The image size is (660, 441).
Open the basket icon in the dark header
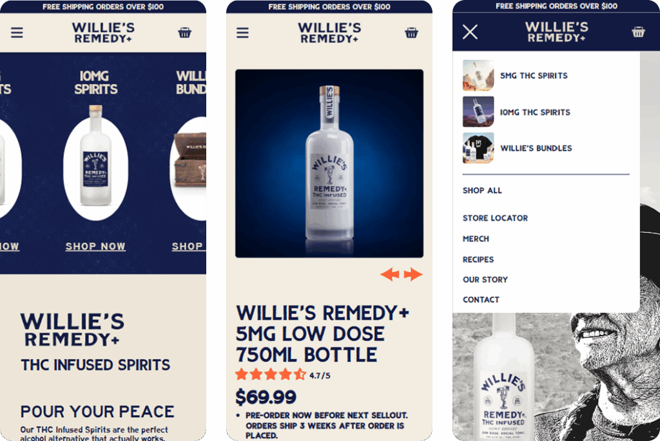pyautogui.click(x=638, y=32)
